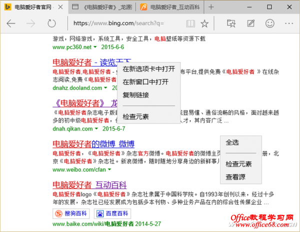Open a new tab with plus button

211,7
